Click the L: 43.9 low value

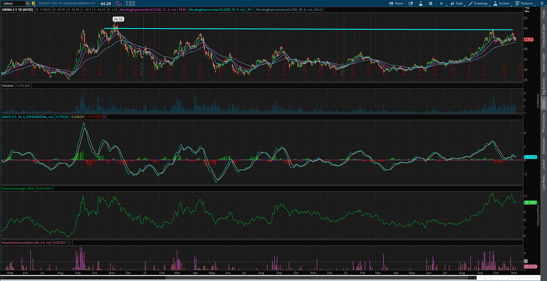point(86,9)
